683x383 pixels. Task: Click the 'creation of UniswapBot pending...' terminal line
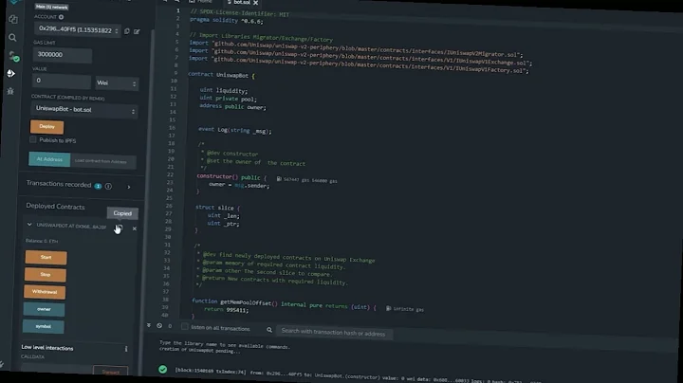pos(199,351)
